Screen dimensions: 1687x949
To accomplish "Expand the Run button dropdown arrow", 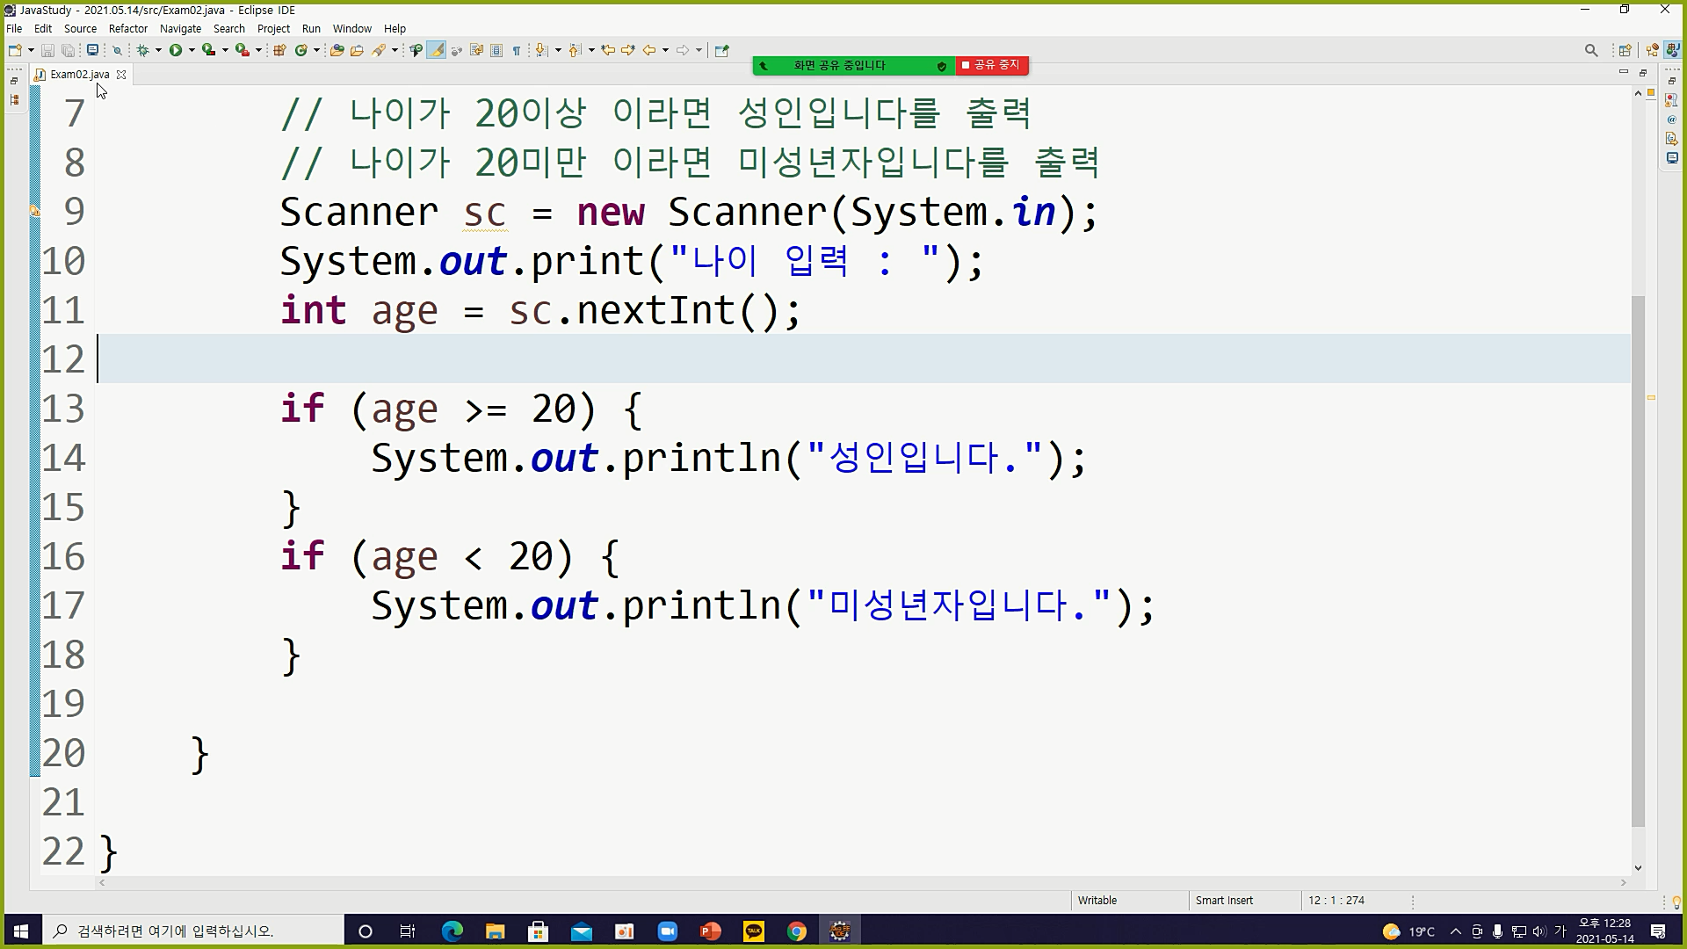I will coord(192,50).
